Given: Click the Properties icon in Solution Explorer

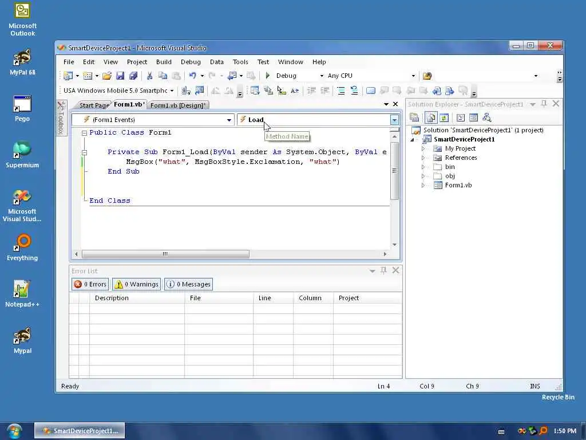Looking at the screenshot, I should tap(414, 118).
